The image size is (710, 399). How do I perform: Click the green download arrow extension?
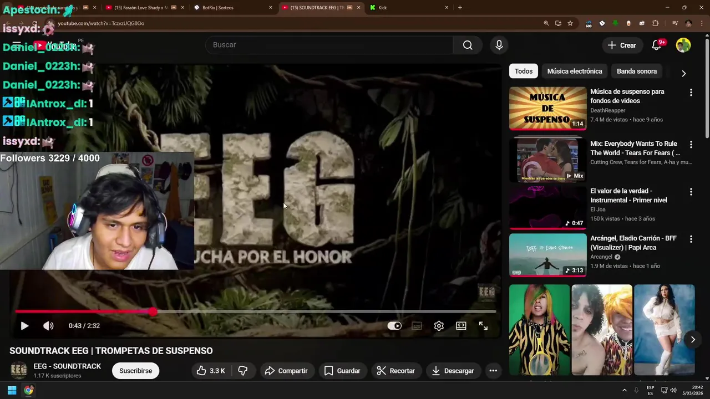[x=615, y=23]
